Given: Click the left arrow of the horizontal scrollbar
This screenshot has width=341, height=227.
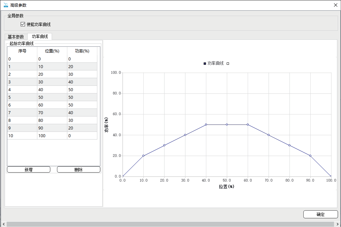Looking at the screenshot, I should tap(3, 224).
